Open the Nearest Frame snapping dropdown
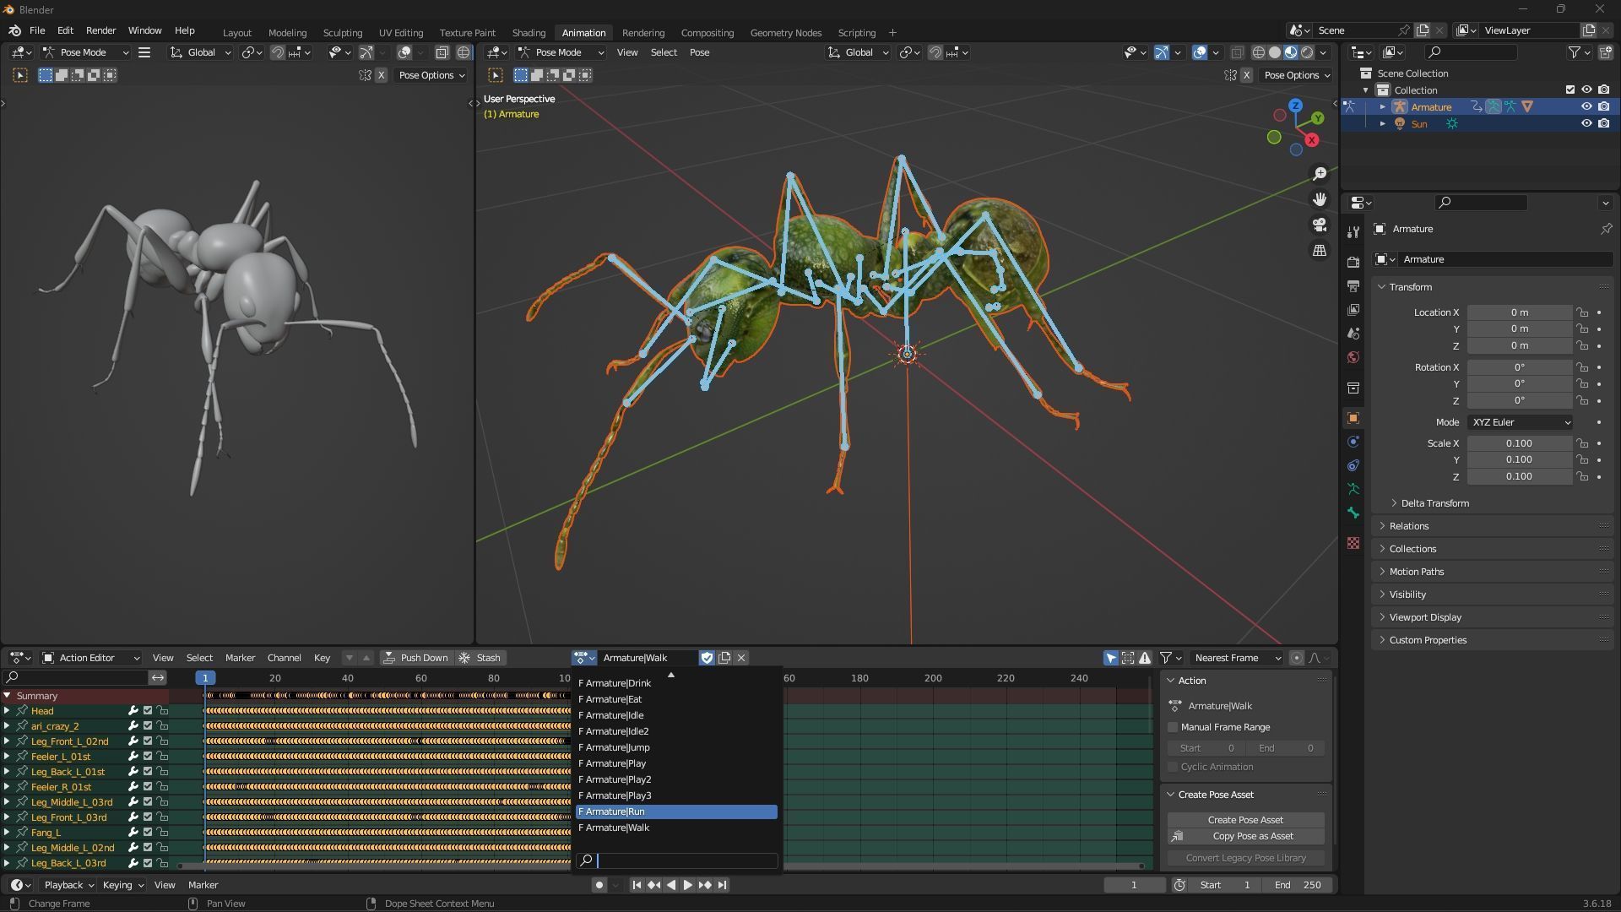Screen dimensions: 1621x912 1237,658
